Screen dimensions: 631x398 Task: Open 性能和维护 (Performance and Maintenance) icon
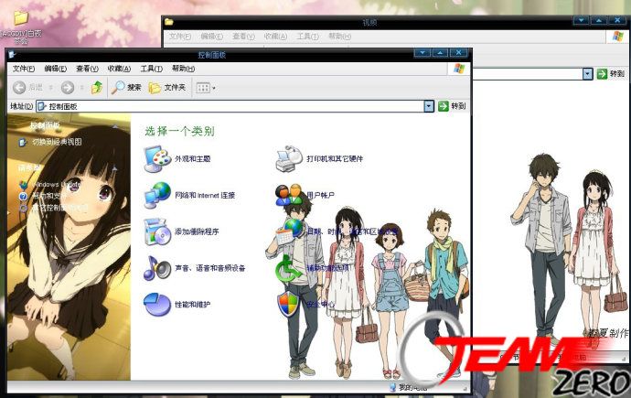coord(157,303)
